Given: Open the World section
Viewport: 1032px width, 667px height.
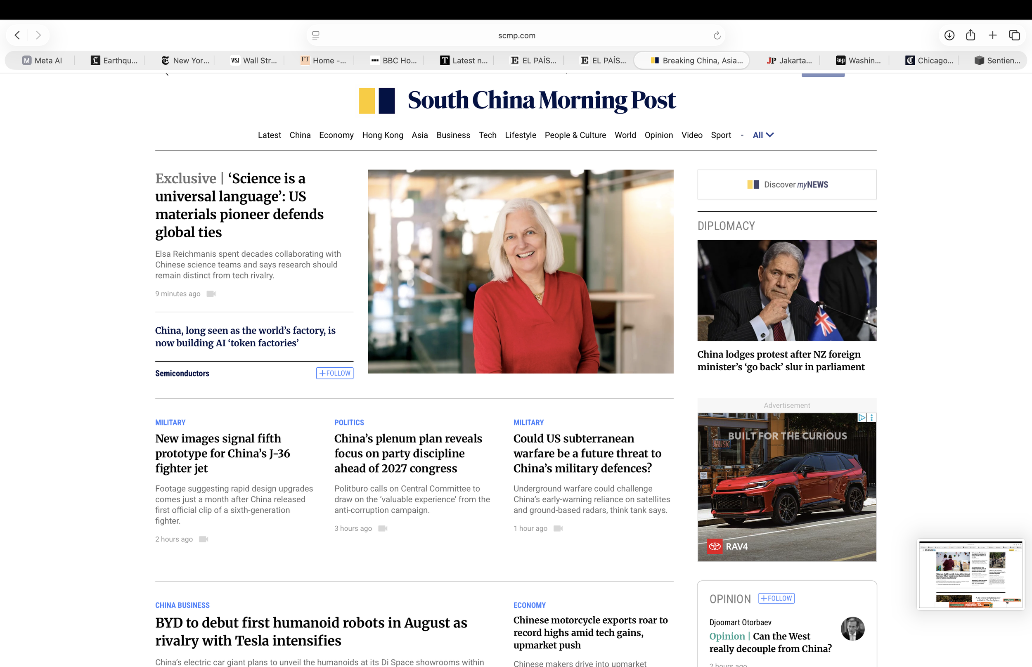Looking at the screenshot, I should pyautogui.click(x=625, y=135).
